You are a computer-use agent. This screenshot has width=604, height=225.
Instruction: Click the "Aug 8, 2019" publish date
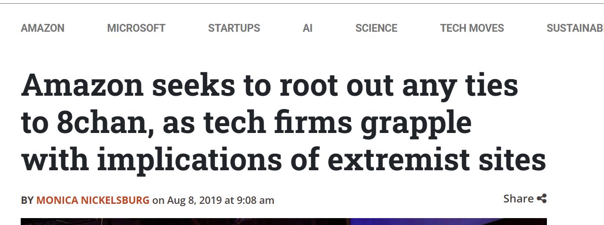tap(194, 201)
